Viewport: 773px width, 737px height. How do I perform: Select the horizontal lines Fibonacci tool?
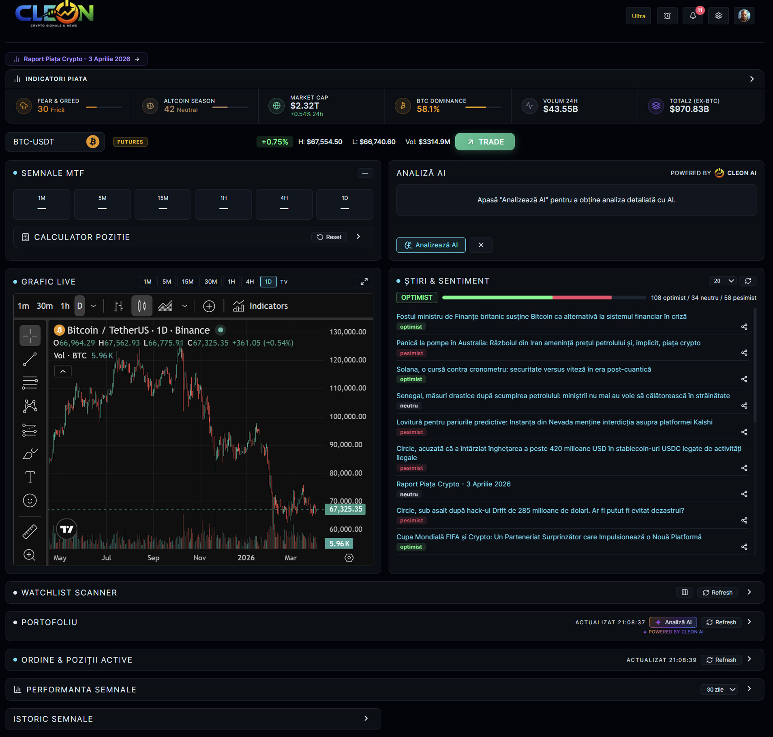pos(30,383)
